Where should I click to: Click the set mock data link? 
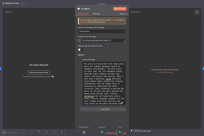166,72
